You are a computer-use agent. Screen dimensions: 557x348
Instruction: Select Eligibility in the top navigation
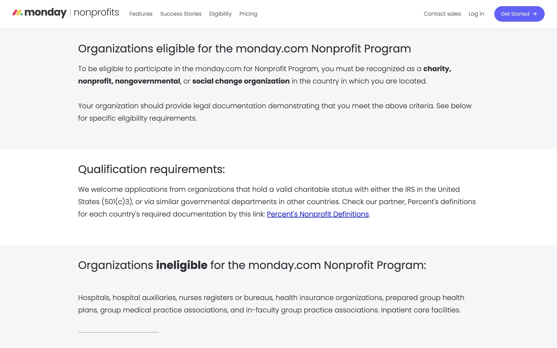tap(220, 14)
